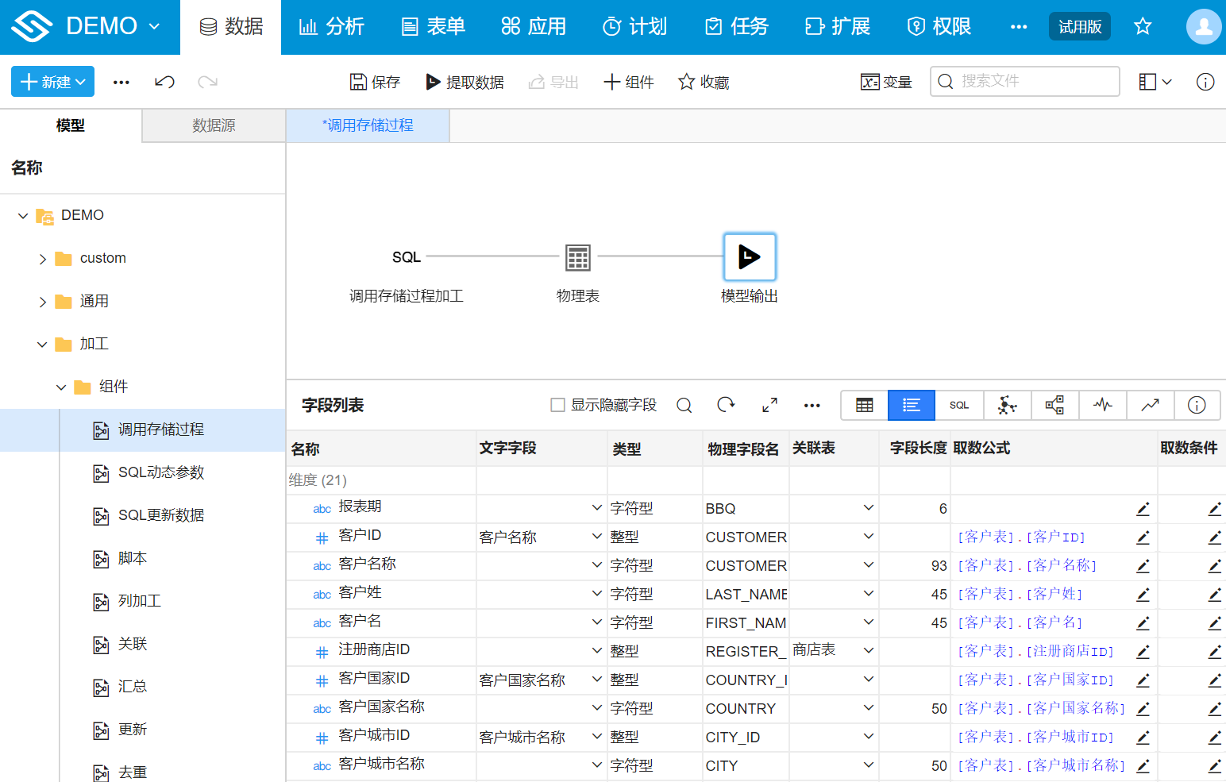Screen dimensions: 1226x782
Task: Open the 分析 menu in the top bar
Action: 331,26
